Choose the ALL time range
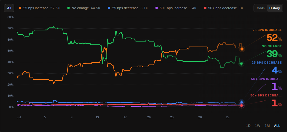This screenshot has width=287, height=132. click(x=277, y=126)
